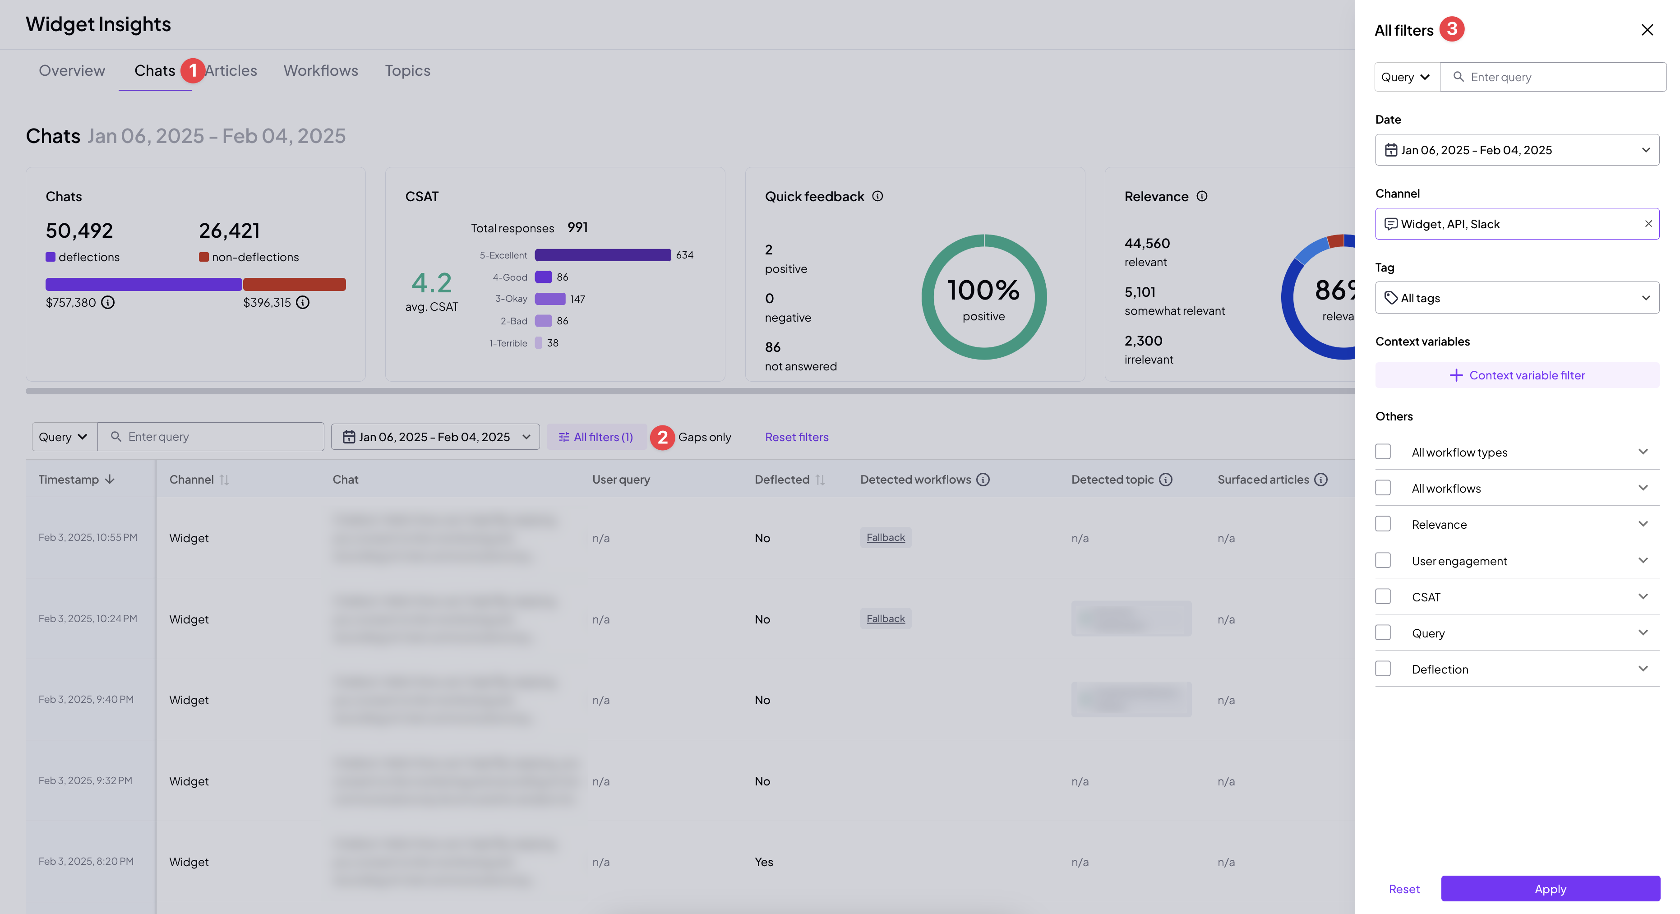Click the plus icon of Context variable filter

coord(1456,375)
